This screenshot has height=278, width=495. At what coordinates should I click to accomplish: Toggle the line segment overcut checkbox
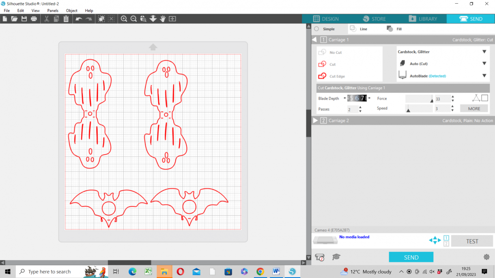point(484,98)
